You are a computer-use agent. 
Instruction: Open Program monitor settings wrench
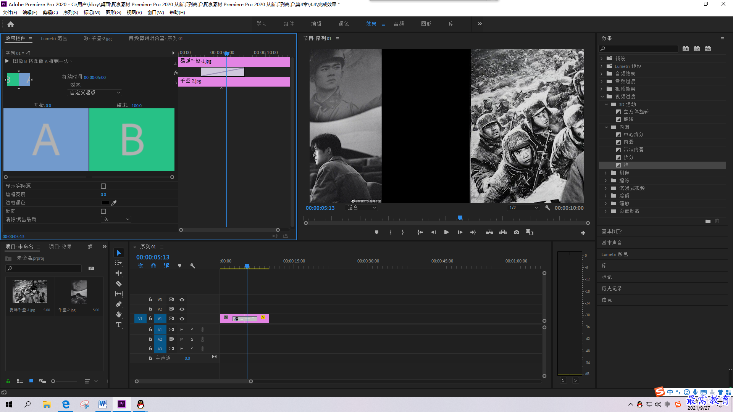click(x=547, y=208)
